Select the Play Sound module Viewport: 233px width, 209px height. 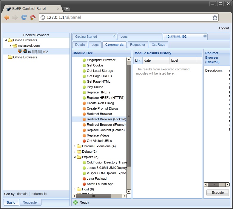pos(95,87)
